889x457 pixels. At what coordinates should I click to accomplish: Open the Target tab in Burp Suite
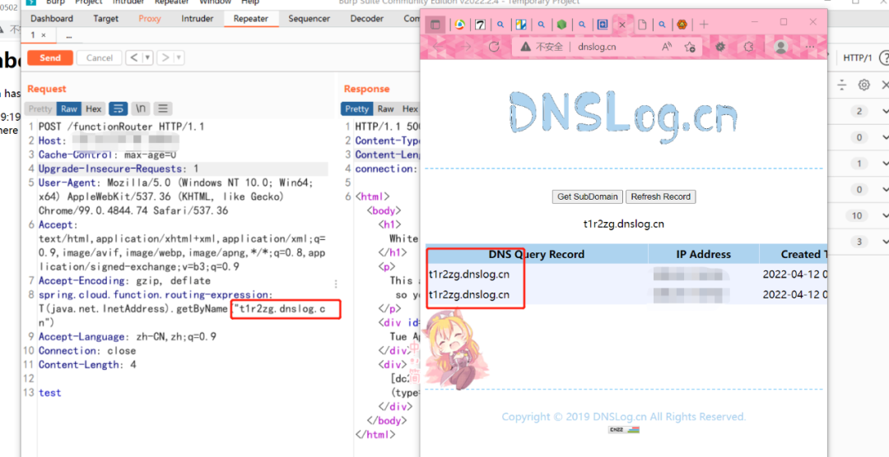point(105,19)
